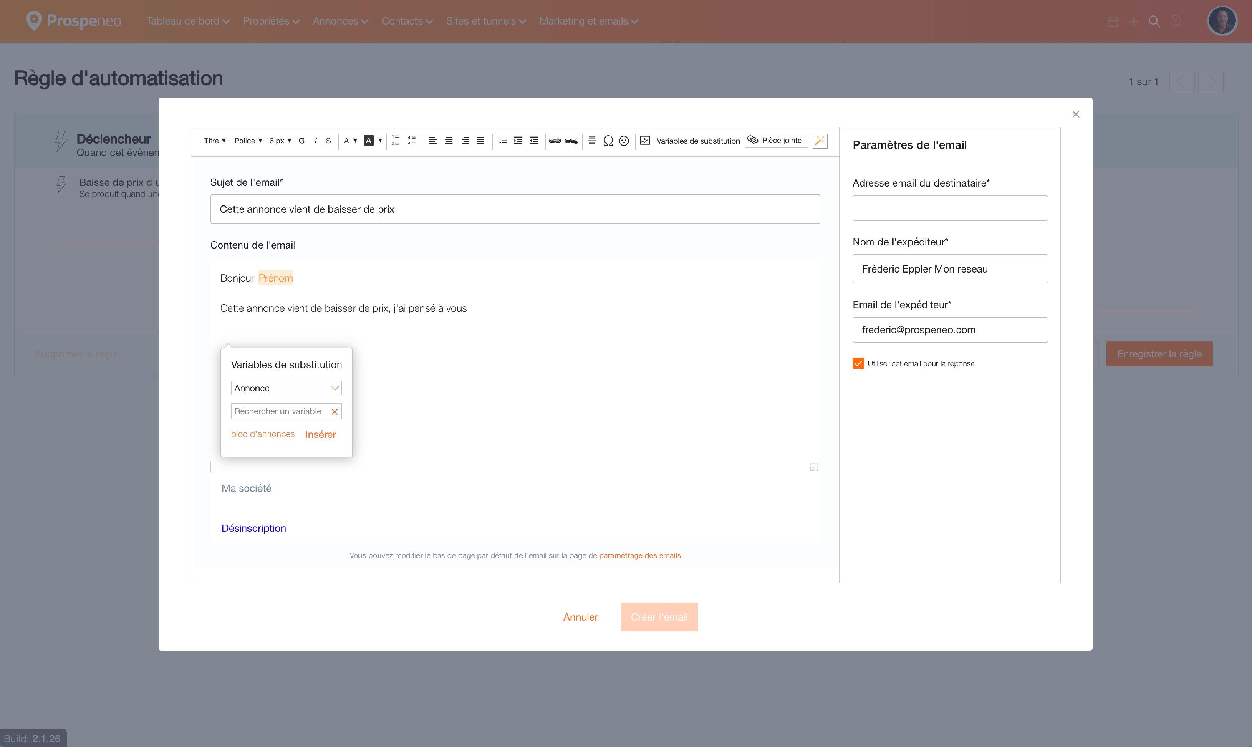Open the 'paramétrage des emails' link
Viewport: 1252px width, 747px height.
click(640, 556)
